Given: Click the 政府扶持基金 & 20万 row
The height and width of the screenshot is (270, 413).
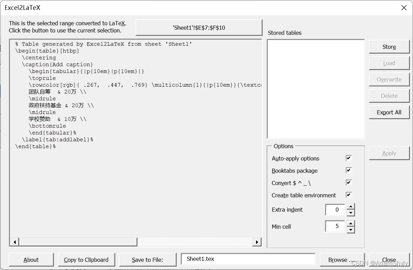Looking at the screenshot, I should tap(61, 105).
